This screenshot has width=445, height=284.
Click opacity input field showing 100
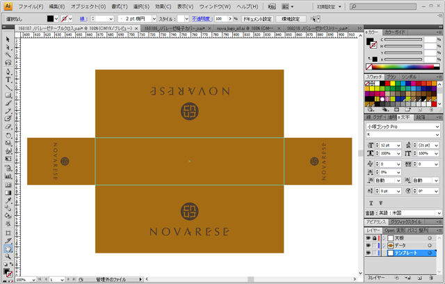pos(222,19)
